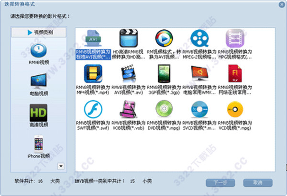Open the iPhone视频 category

tap(39, 147)
